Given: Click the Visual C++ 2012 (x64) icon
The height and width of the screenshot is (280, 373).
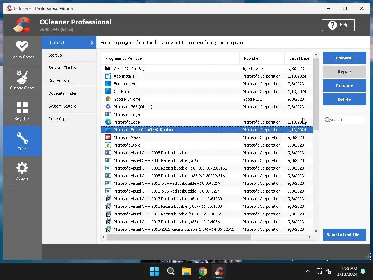Looking at the screenshot, I should tap(108, 198).
